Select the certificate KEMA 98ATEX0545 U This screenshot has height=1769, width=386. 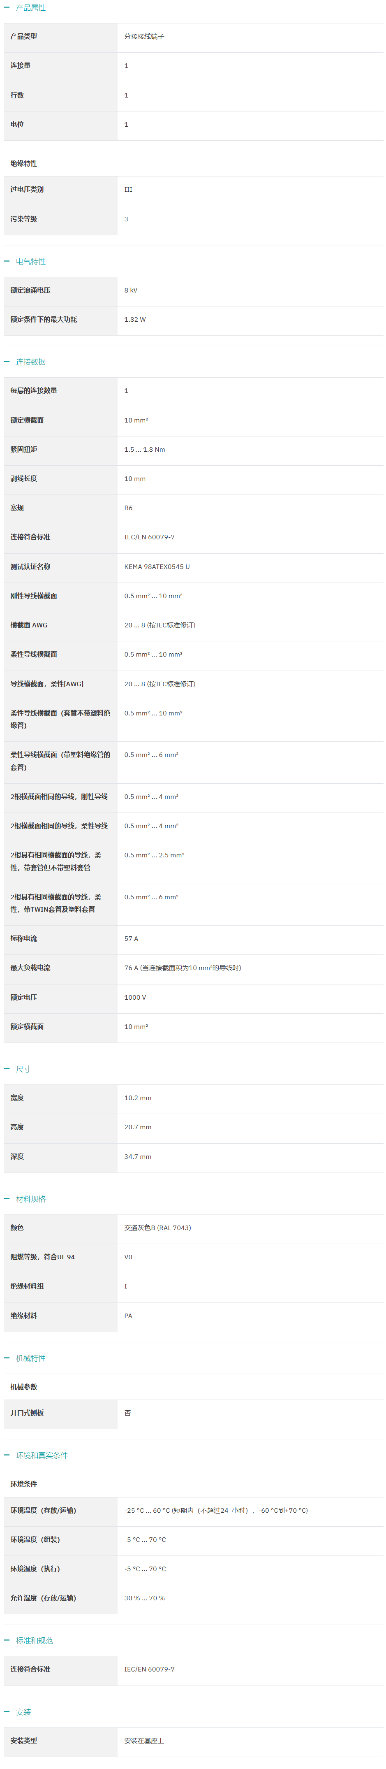[157, 566]
